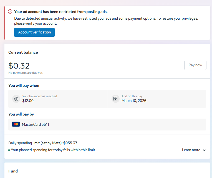Click the calendar billing date icon
Screen dimensions: 212x178
click(x=115, y=99)
